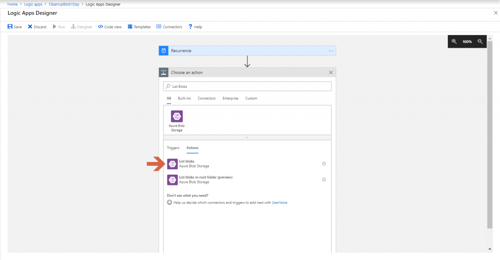
Task: Close the Choose an action panel
Action: (331, 73)
